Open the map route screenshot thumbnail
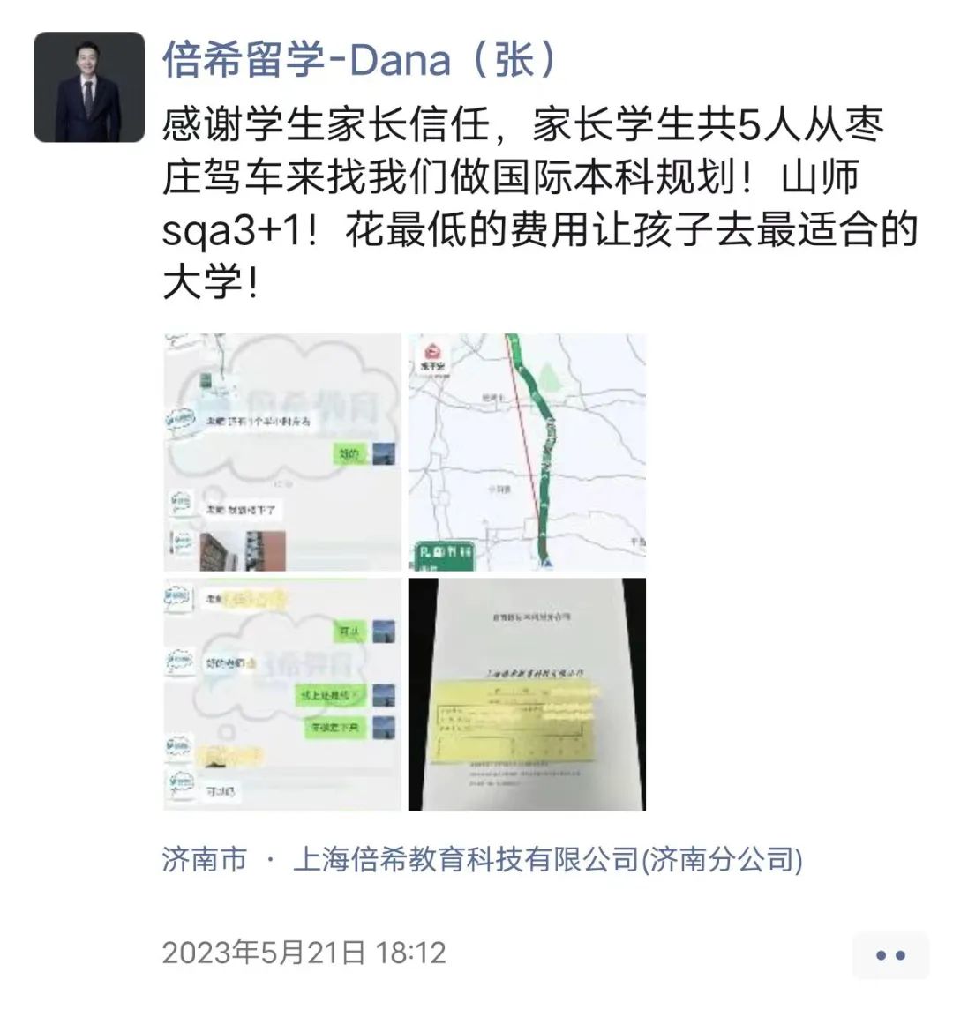Image resolution: width=953 pixels, height=1032 pixels. (527, 452)
